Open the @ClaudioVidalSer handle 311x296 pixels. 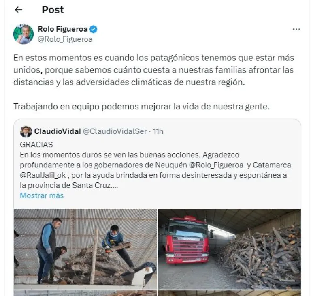(x=115, y=131)
